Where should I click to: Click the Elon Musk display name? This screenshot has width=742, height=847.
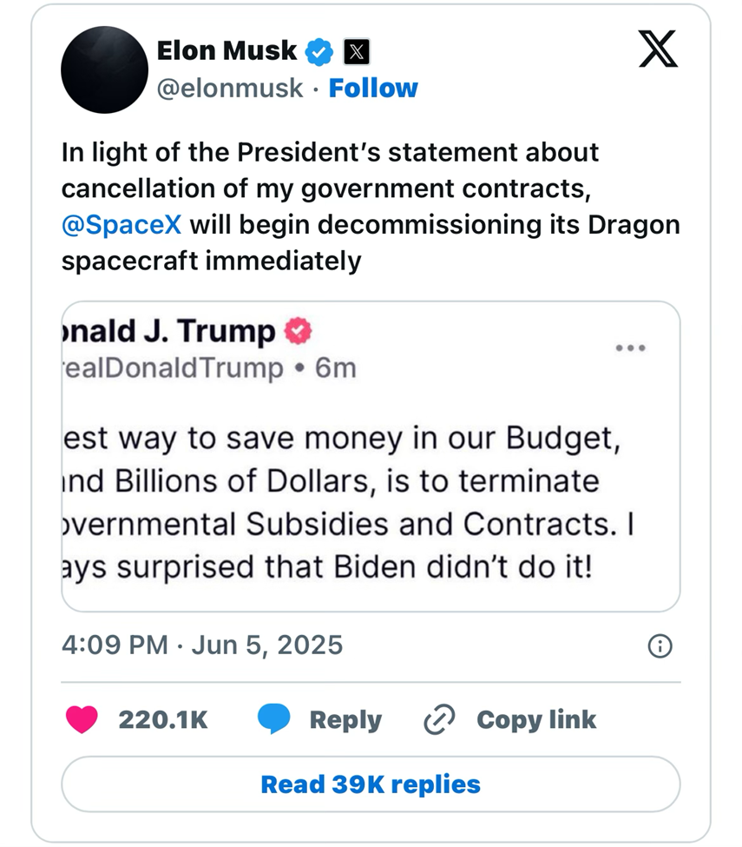coord(227,50)
